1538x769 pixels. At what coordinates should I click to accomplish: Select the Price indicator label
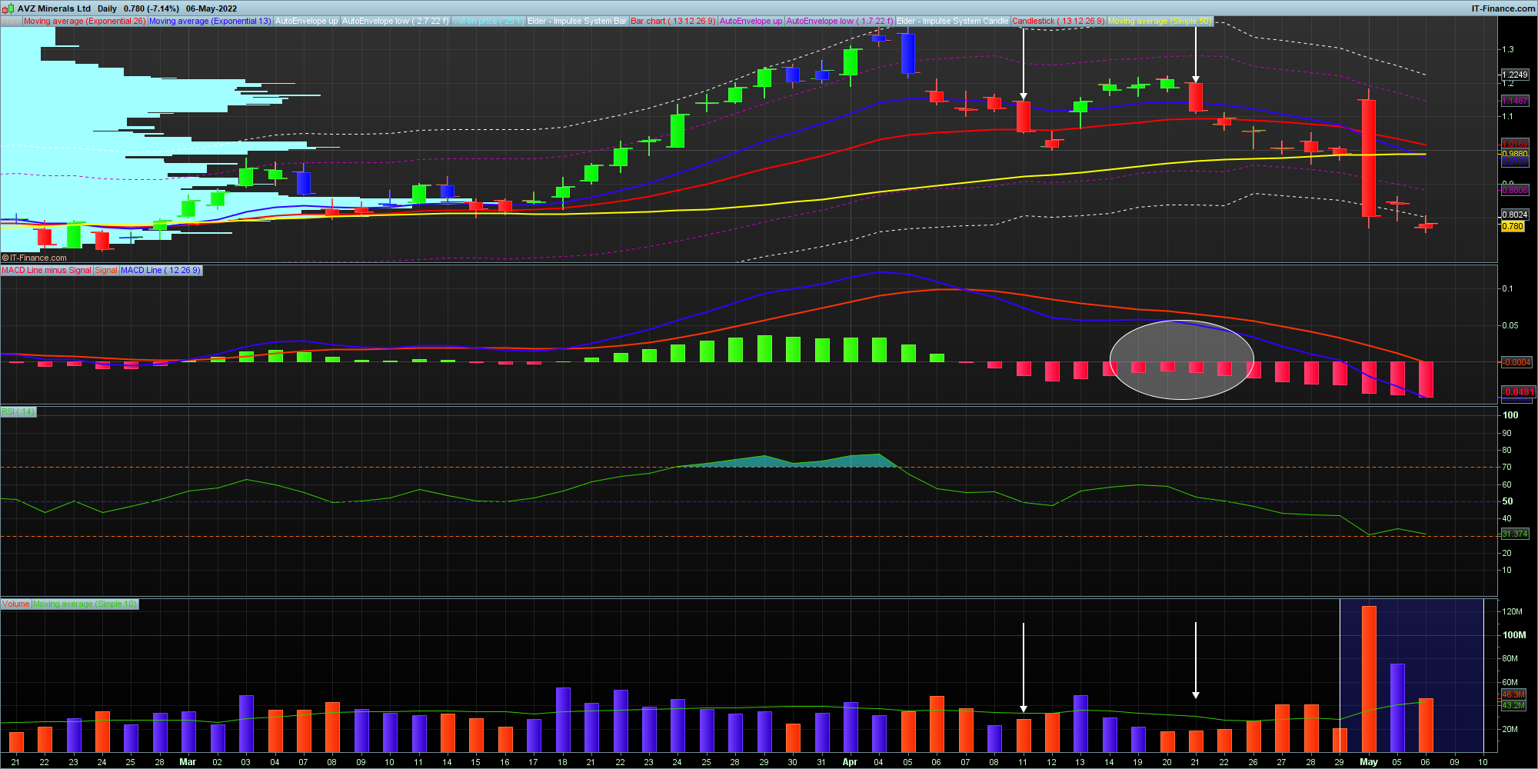click(11, 22)
